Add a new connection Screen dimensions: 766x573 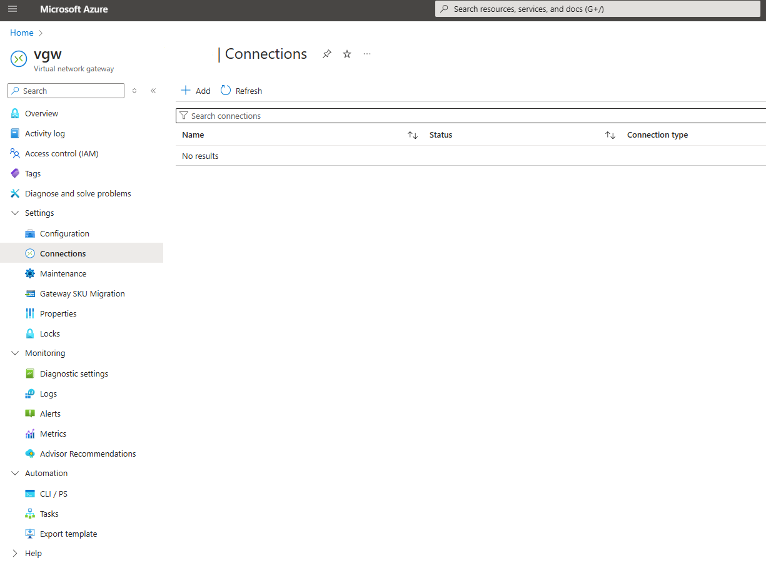[195, 90]
